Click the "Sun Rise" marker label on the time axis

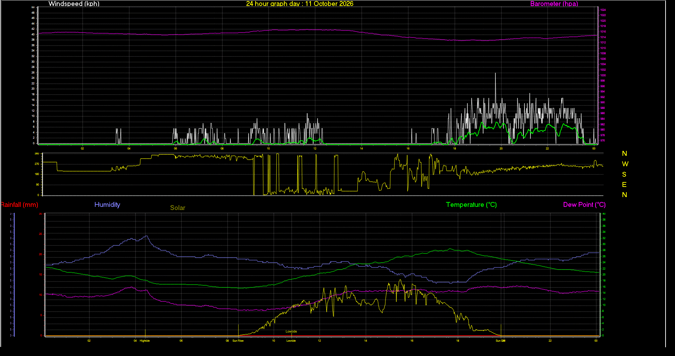[238, 341]
